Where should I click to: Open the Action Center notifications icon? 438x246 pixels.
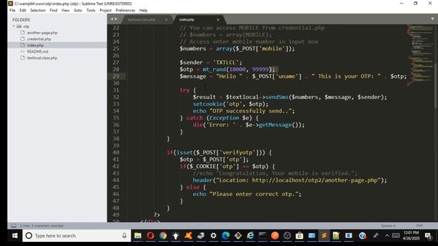point(428,236)
